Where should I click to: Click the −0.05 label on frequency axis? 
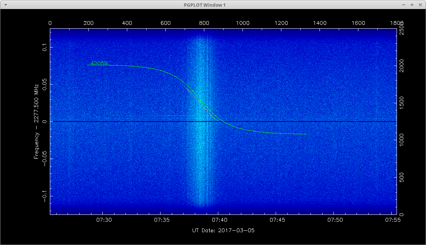click(45, 158)
